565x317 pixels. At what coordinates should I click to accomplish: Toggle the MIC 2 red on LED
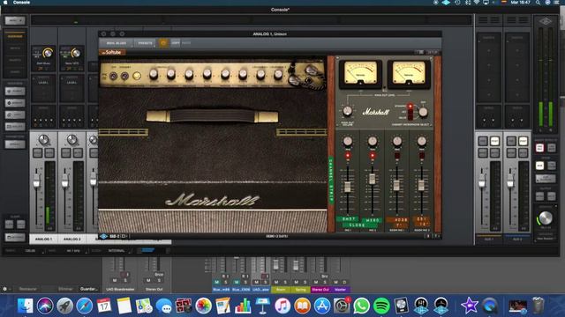(373, 156)
